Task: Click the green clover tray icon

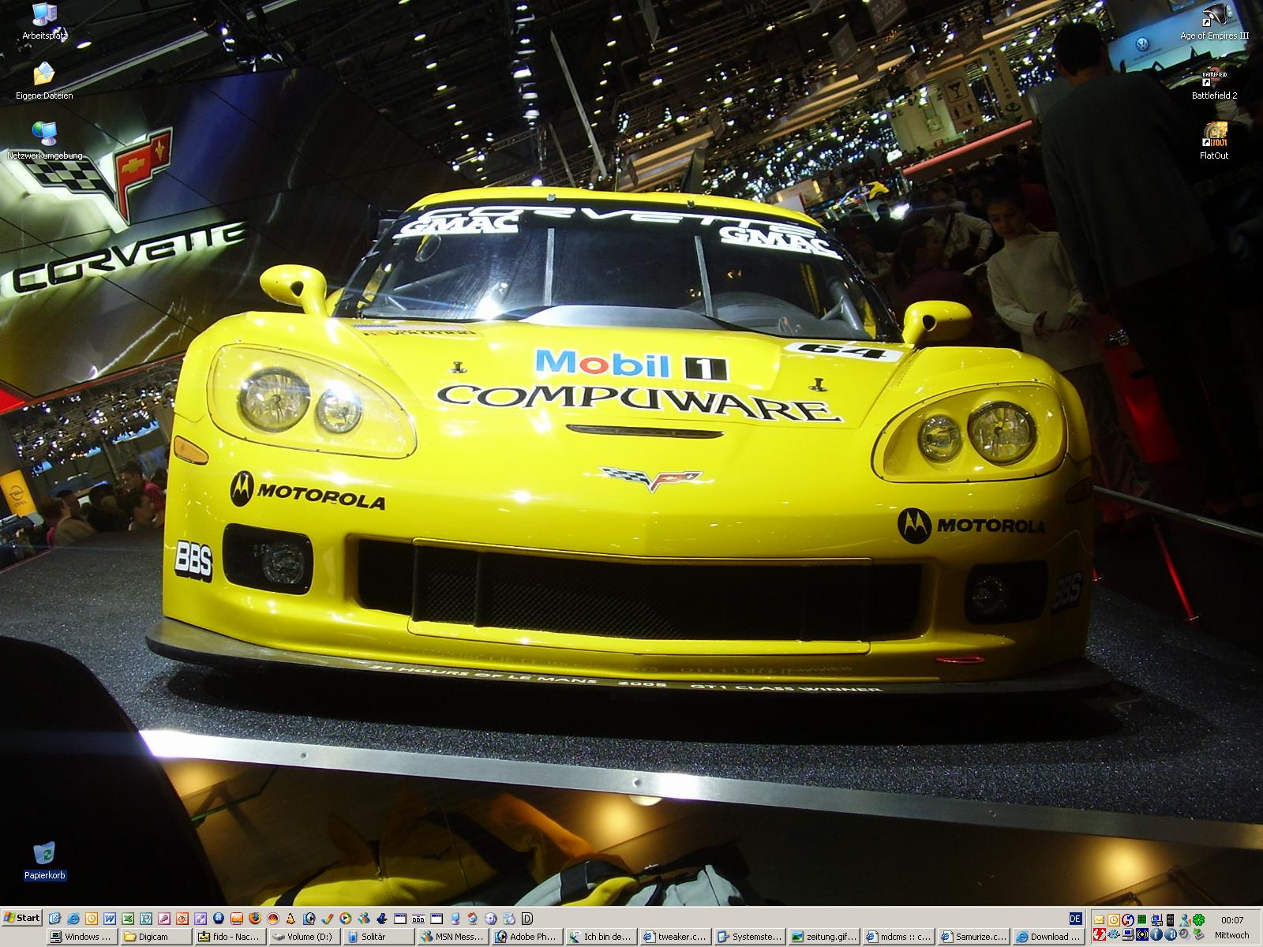Action: tap(1198, 919)
